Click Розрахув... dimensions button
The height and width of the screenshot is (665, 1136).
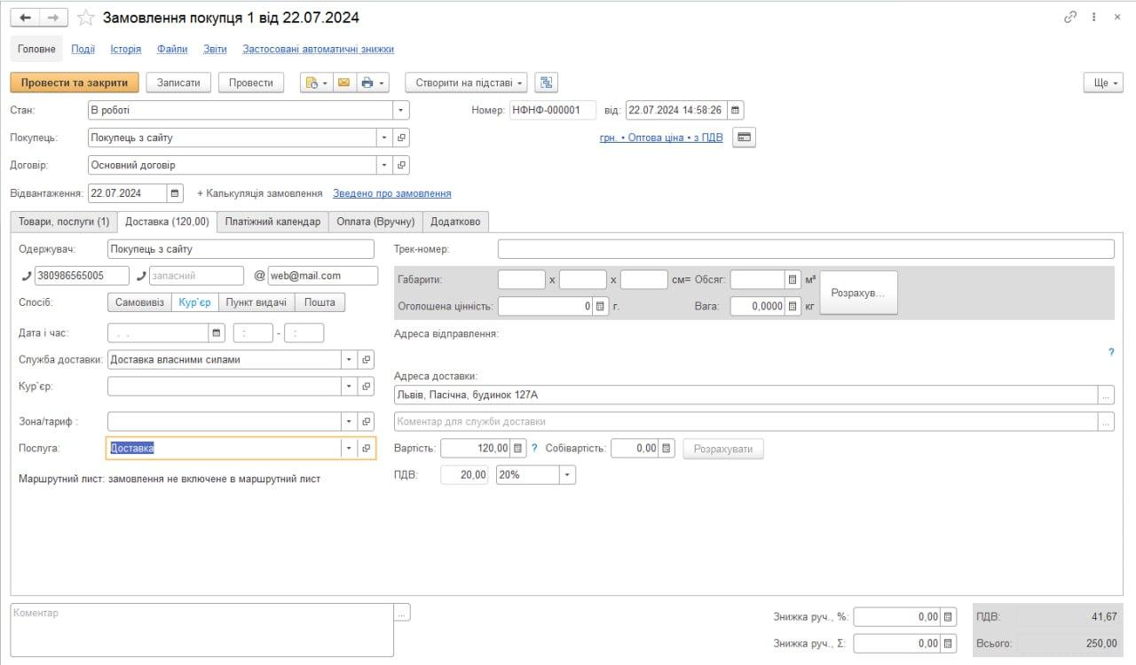tap(858, 293)
